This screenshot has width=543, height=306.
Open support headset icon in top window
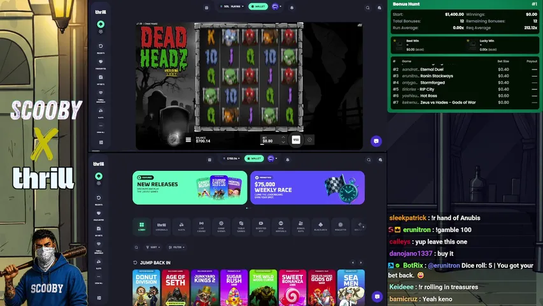point(379,8)
